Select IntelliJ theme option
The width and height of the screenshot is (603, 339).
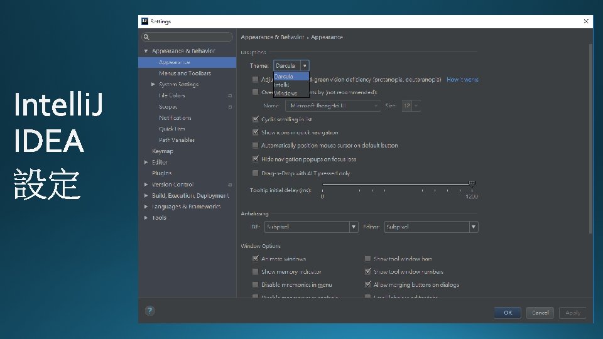click(291, 85)
